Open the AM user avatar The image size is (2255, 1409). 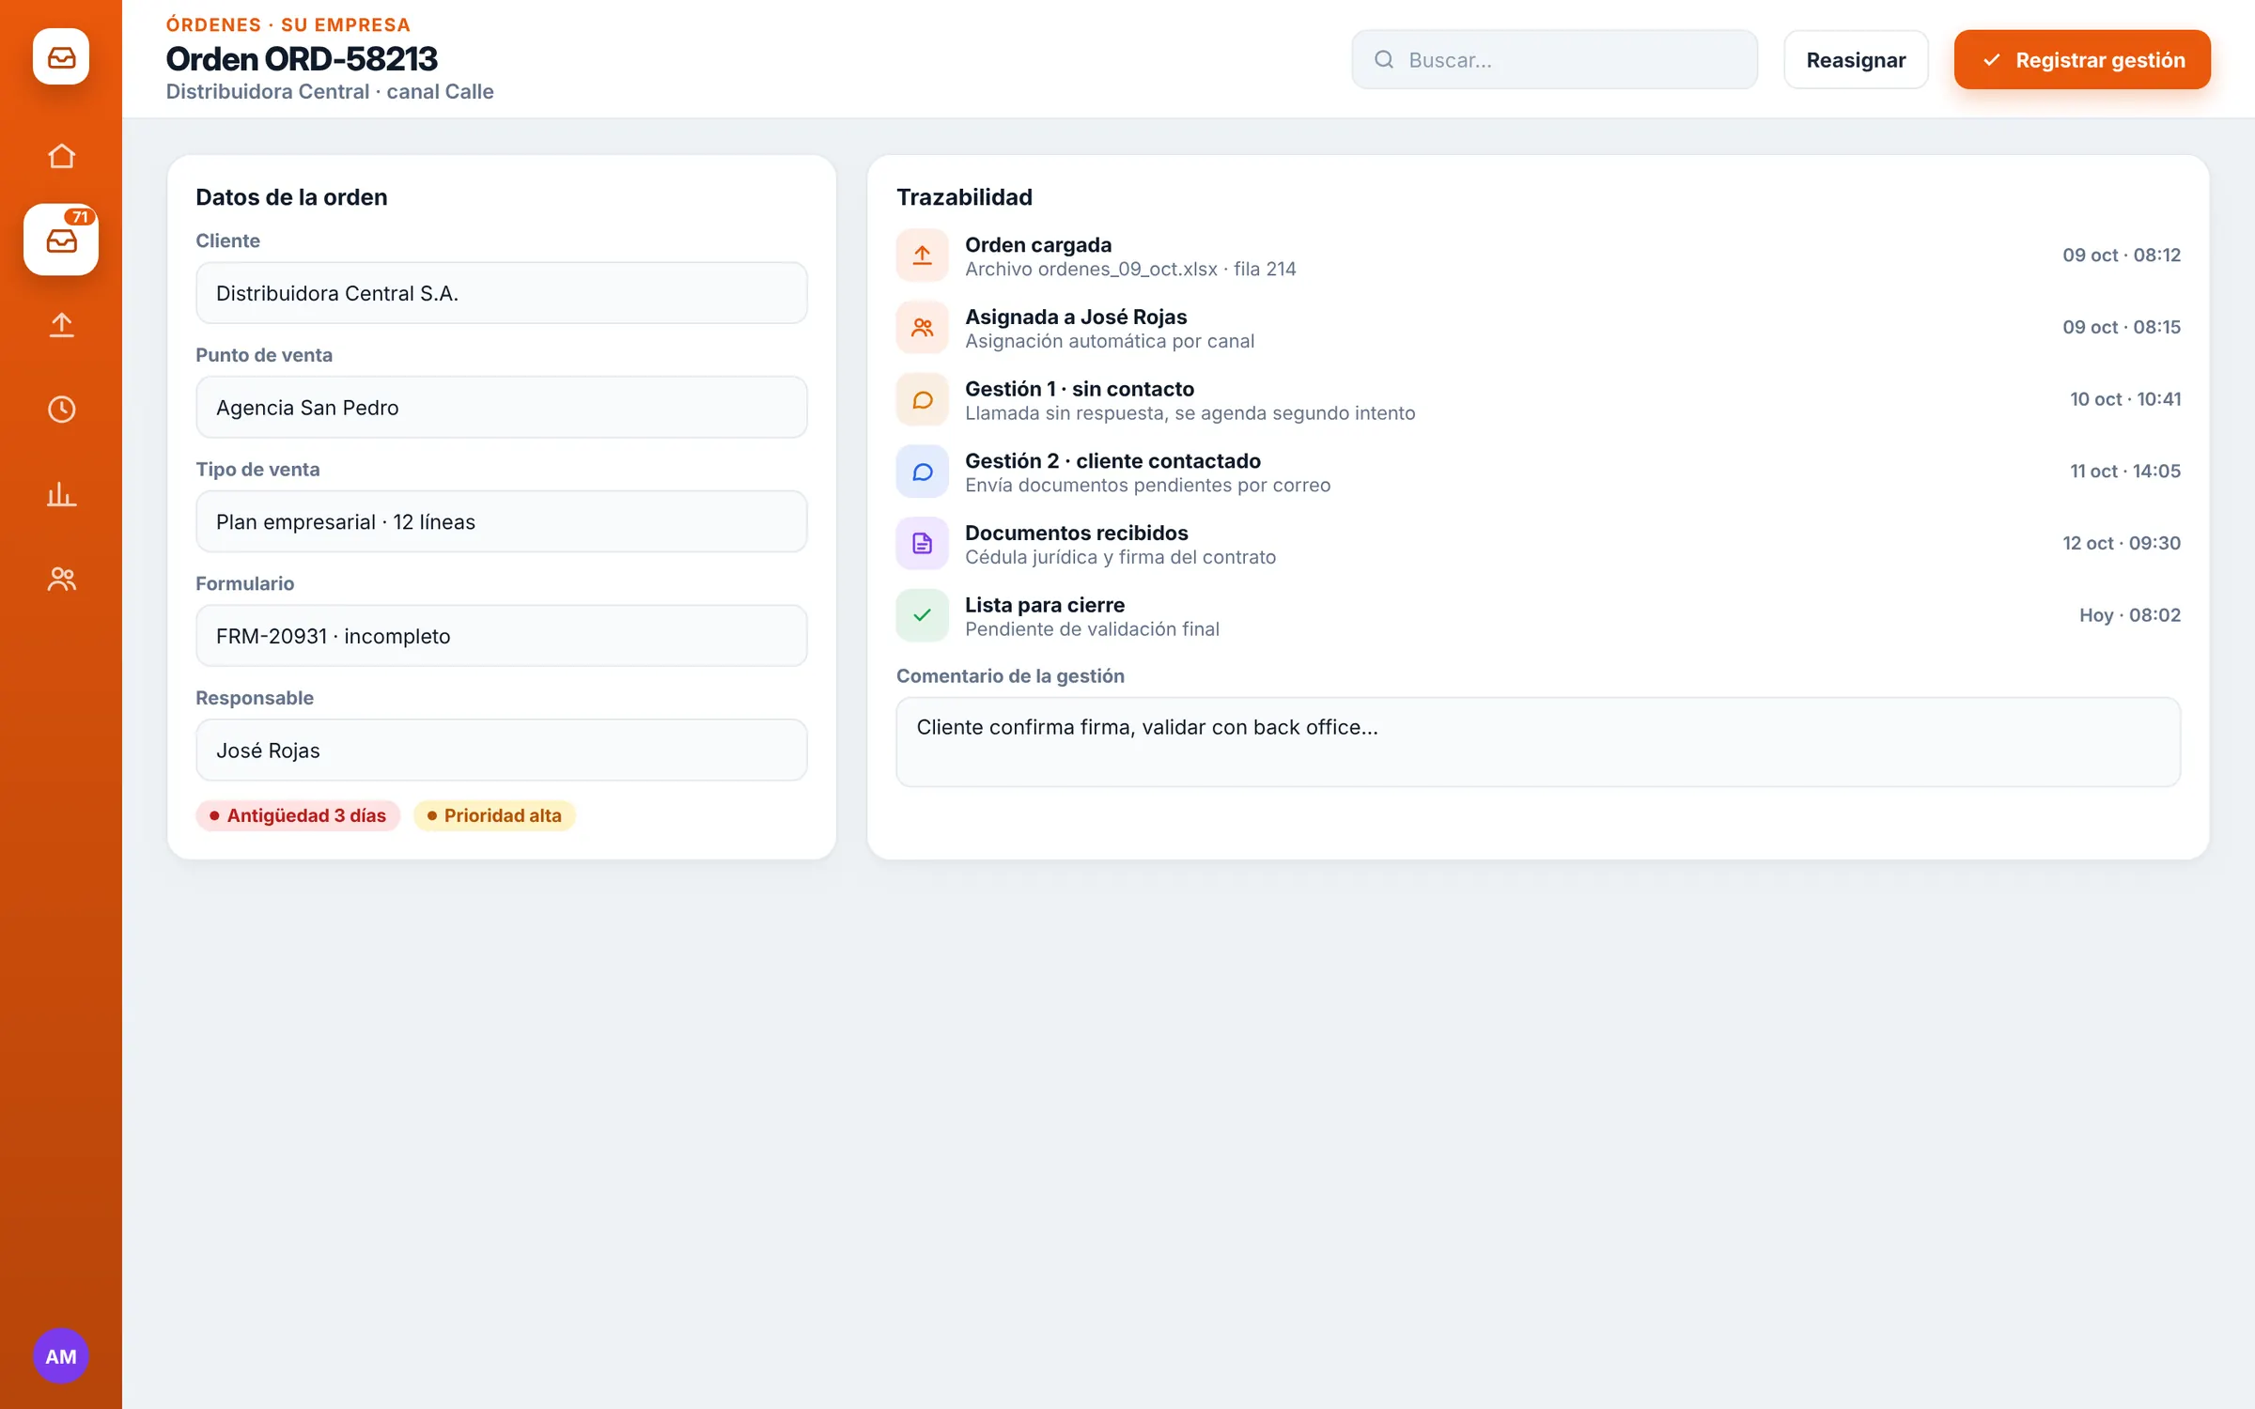pyautogui.click(x=61, y=1355)
